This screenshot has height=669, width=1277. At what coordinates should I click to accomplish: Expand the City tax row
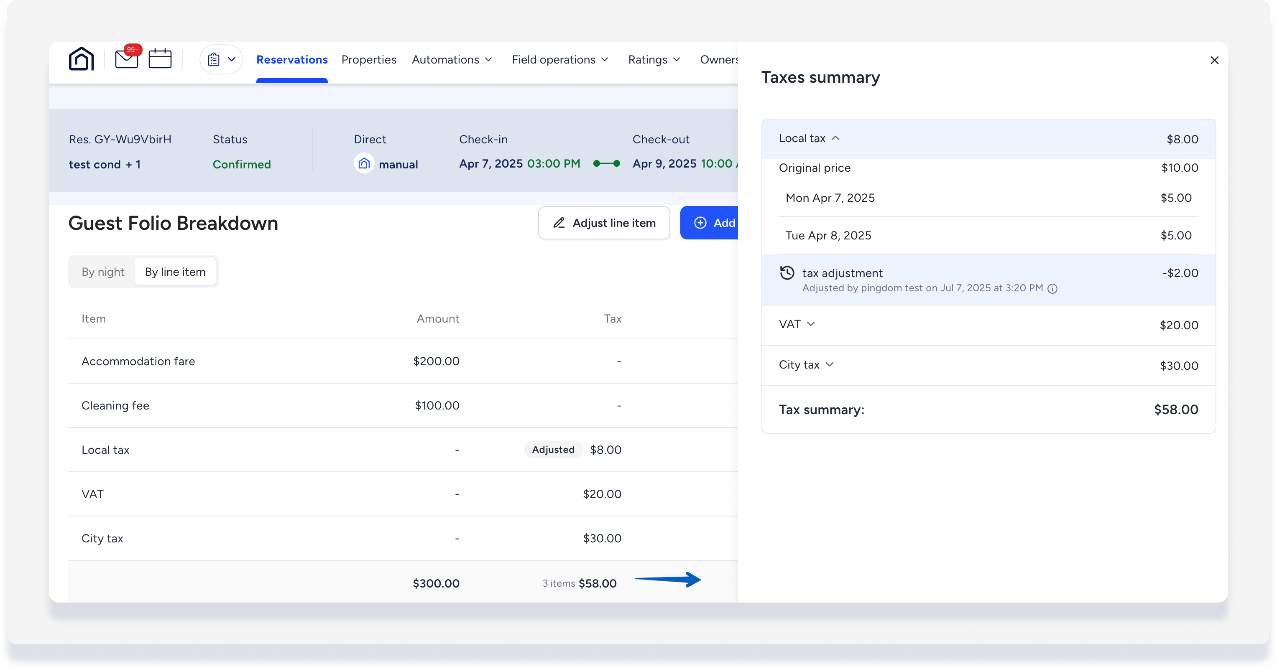(x=829, y=365)
